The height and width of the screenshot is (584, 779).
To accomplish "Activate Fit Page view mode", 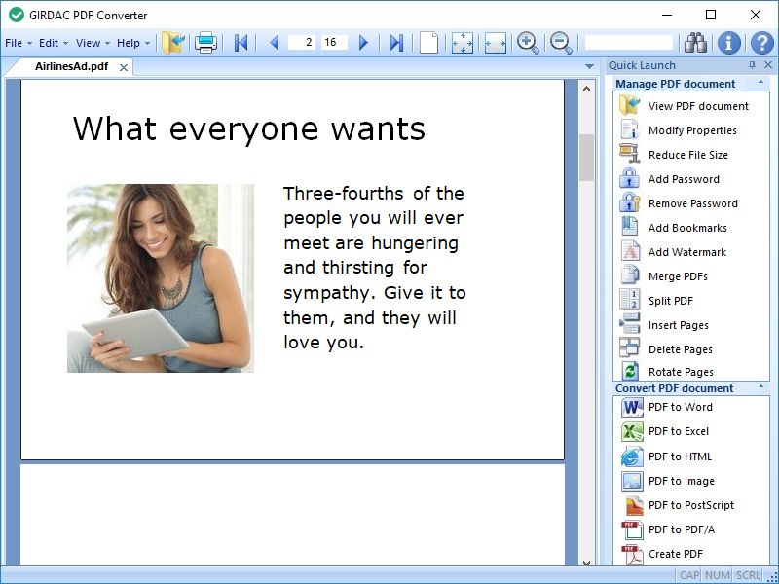I will pyautogui.click(x=463, y=42).
